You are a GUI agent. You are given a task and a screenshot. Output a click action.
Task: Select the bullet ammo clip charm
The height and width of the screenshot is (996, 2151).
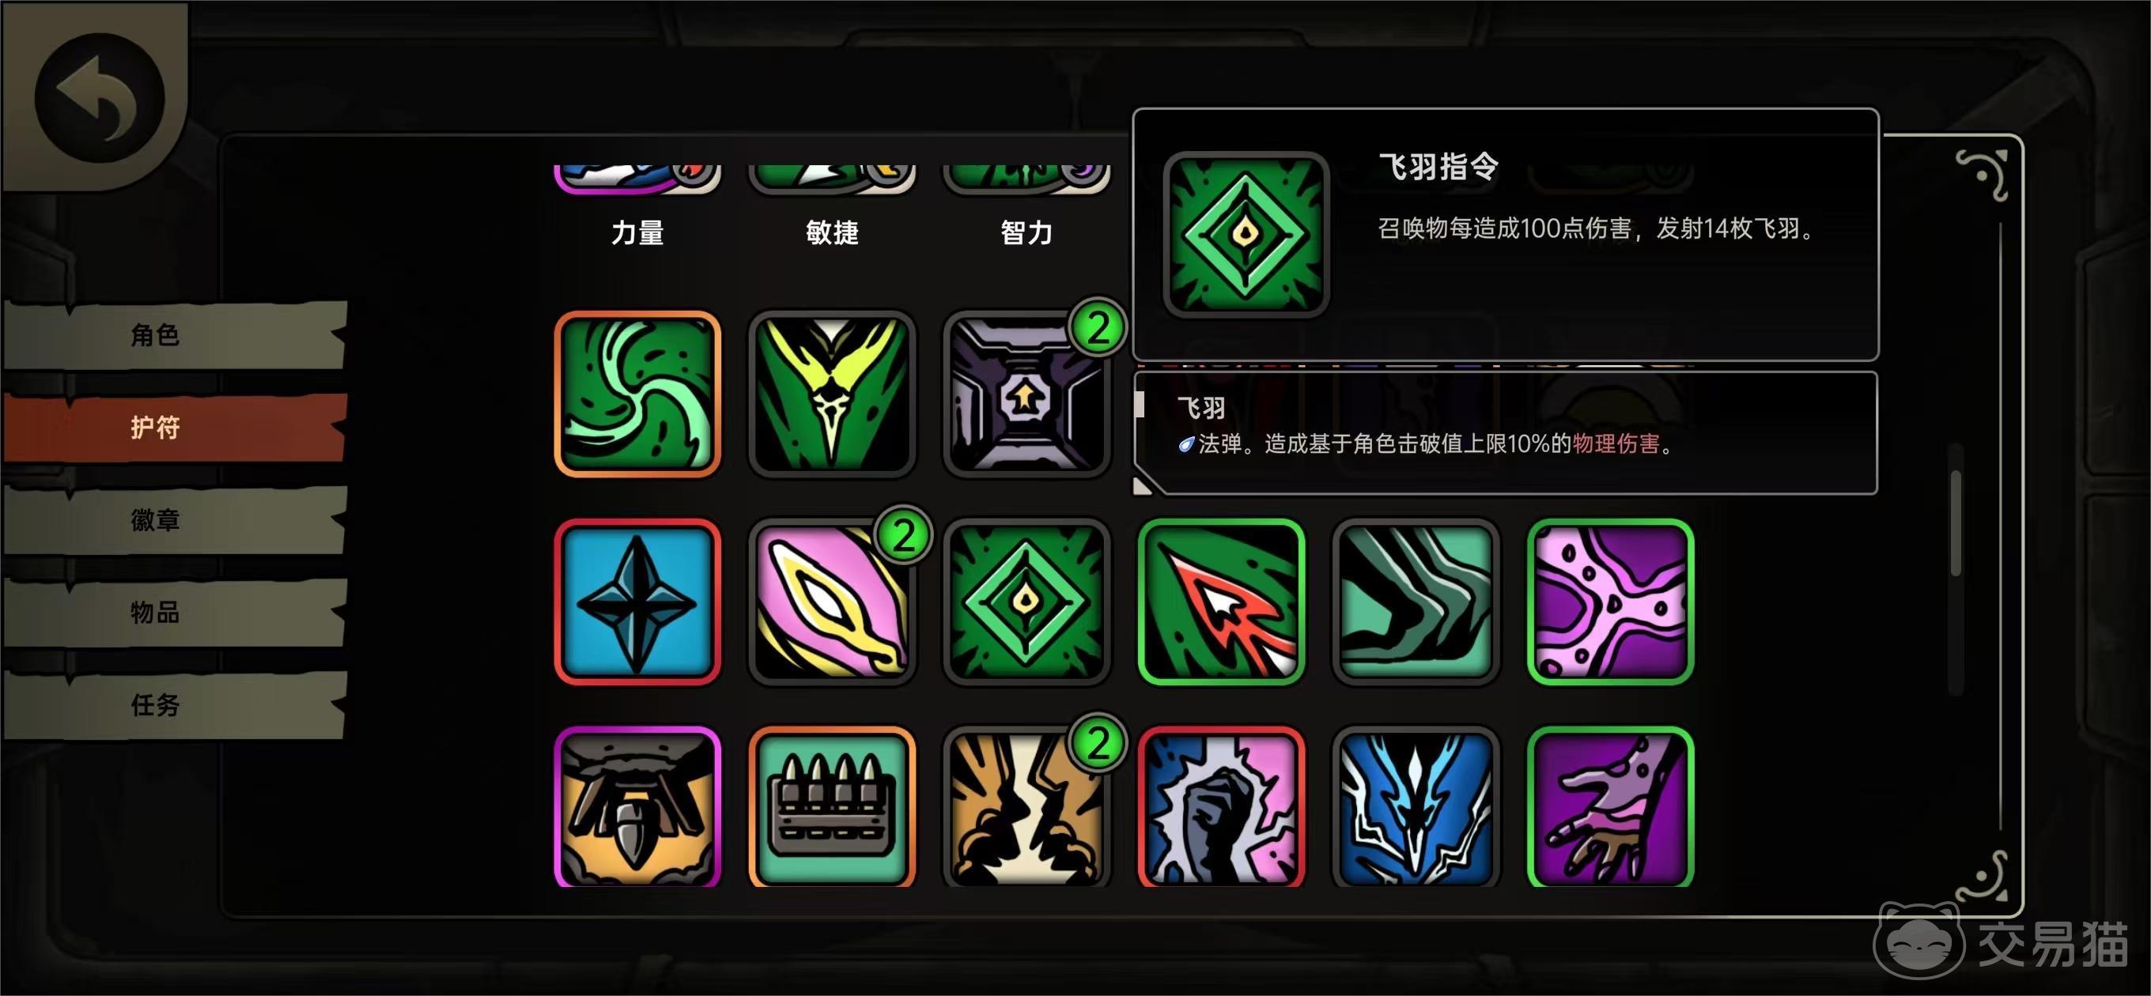[832, 806]
